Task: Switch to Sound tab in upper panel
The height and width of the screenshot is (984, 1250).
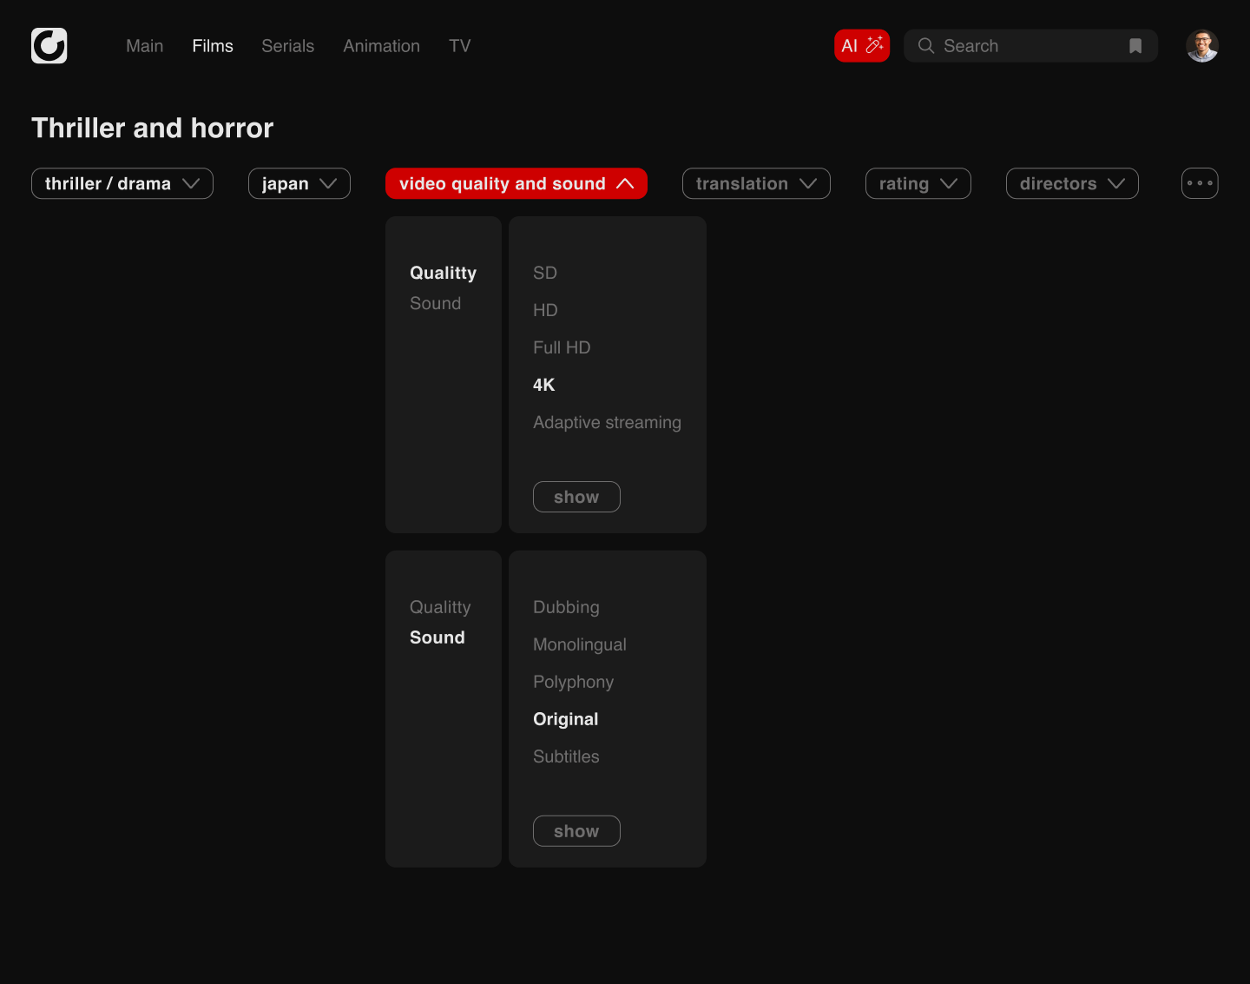Action: point(435,303)
